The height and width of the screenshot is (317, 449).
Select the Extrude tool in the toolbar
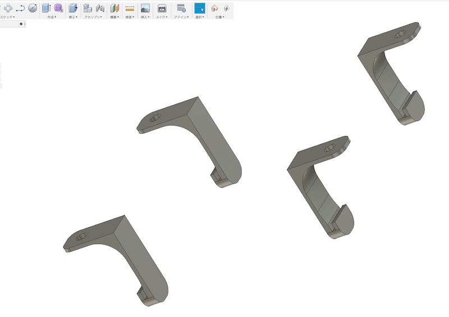[x=46, y=8]
